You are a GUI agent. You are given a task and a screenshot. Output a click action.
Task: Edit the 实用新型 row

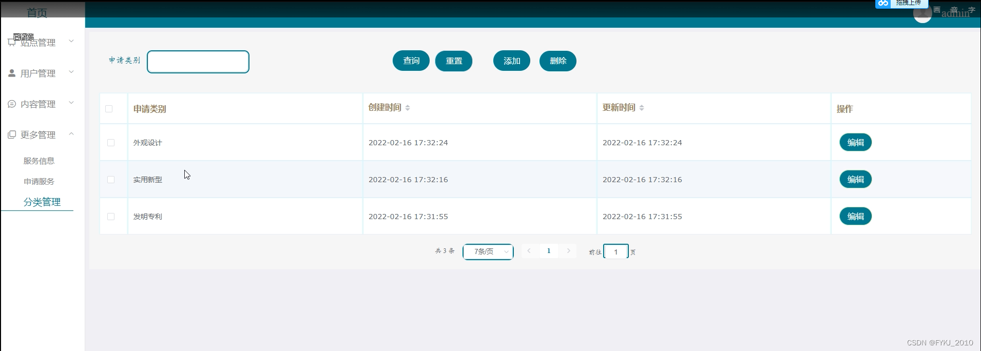coord(856,180)
